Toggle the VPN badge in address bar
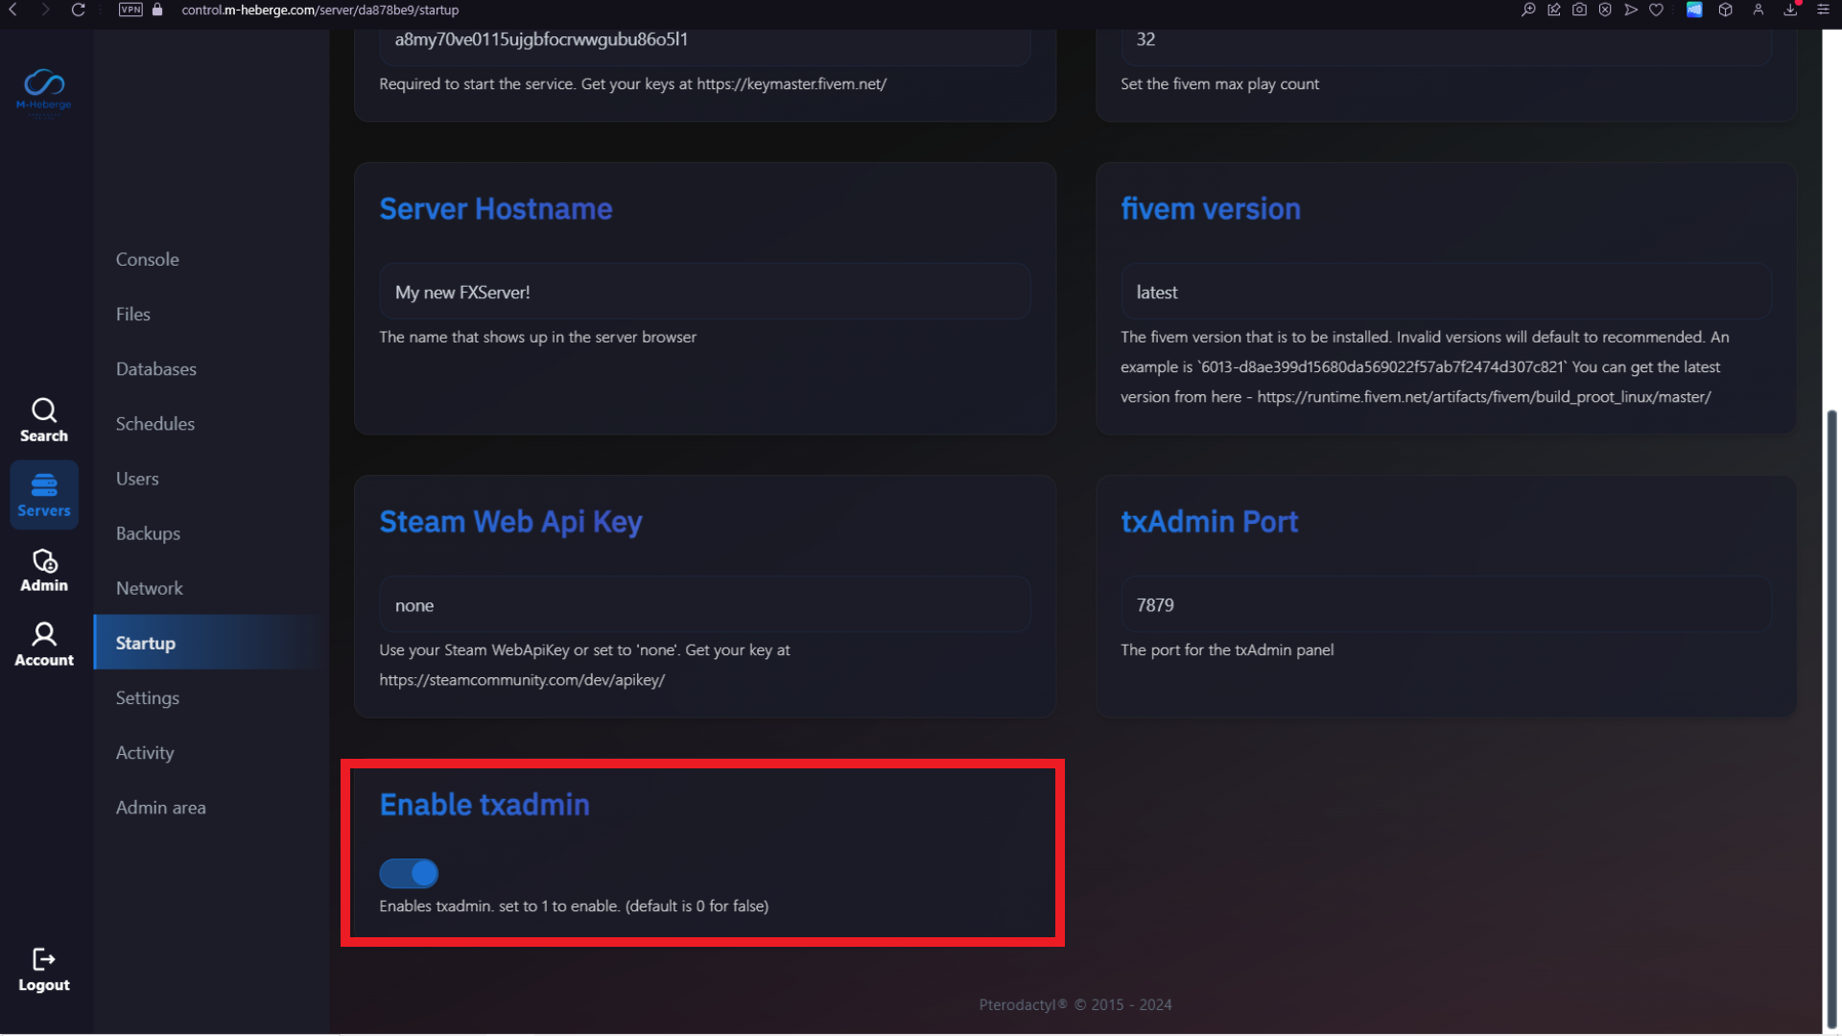 pyautogui.click(x=130, y=10)
